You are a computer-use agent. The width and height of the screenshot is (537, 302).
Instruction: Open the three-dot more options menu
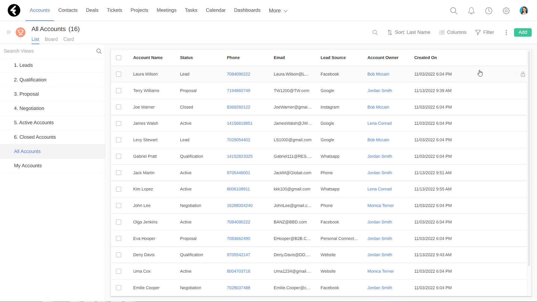[x=506, y=32]
